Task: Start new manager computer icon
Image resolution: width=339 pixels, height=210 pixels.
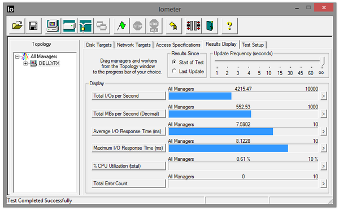Action: 53,26
